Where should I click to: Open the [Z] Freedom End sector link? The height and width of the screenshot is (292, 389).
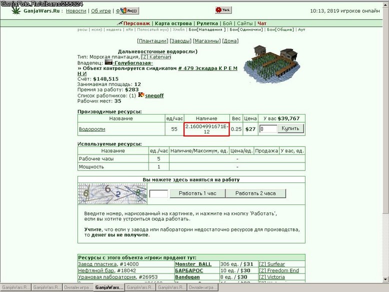279,270
